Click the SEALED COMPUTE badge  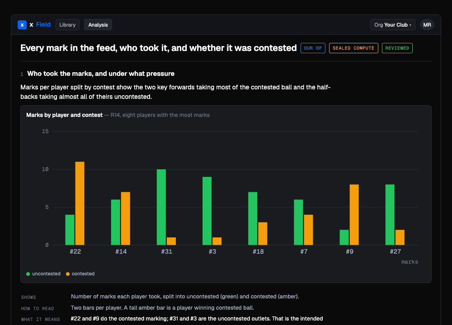tap(353, 48)
